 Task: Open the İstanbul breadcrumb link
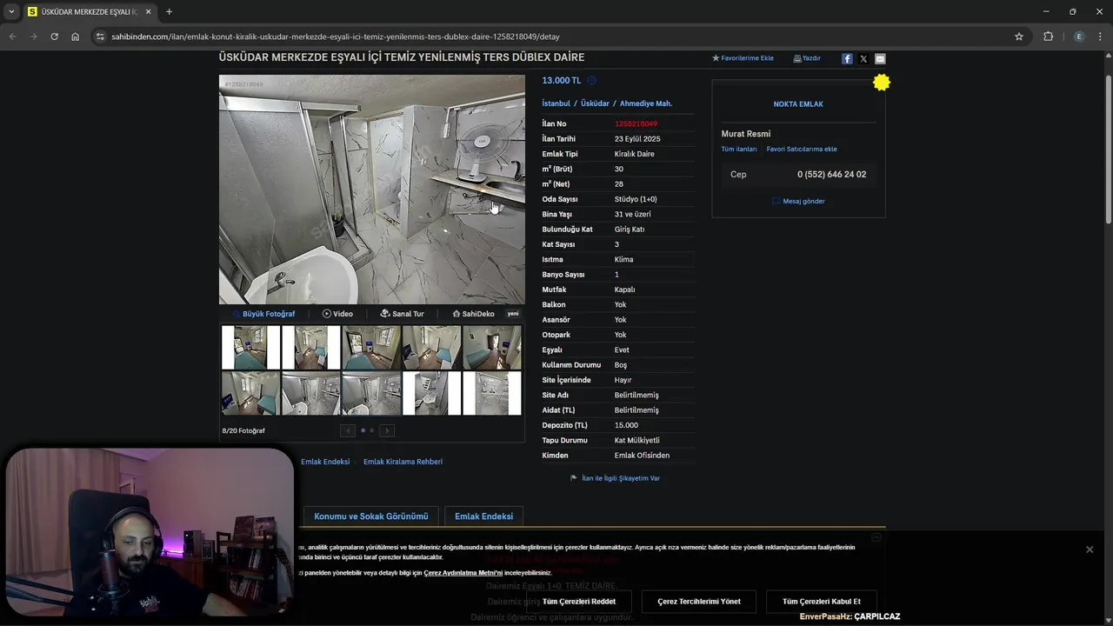point(556,103)
